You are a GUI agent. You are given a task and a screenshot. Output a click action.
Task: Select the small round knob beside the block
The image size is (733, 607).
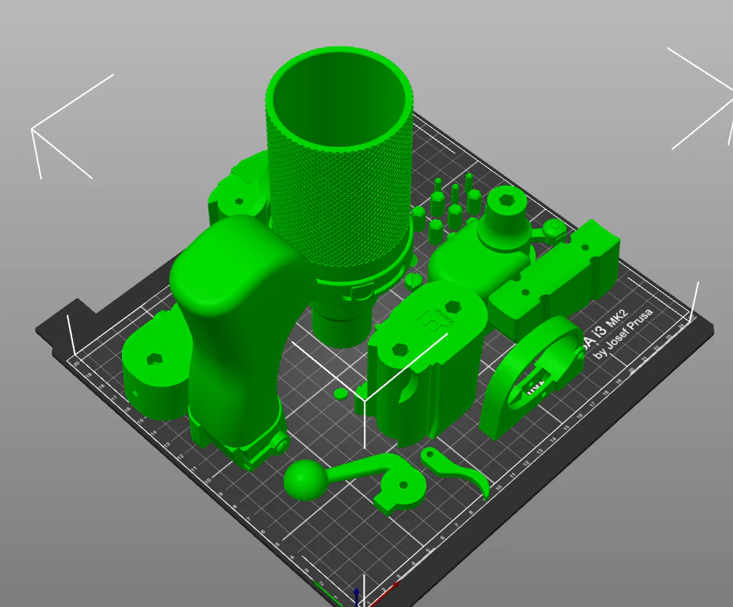(554, 228)
